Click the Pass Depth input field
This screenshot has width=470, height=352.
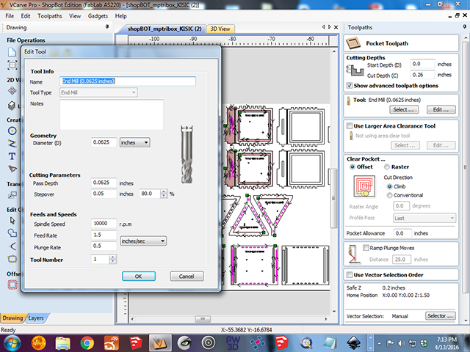pos(104,183)
